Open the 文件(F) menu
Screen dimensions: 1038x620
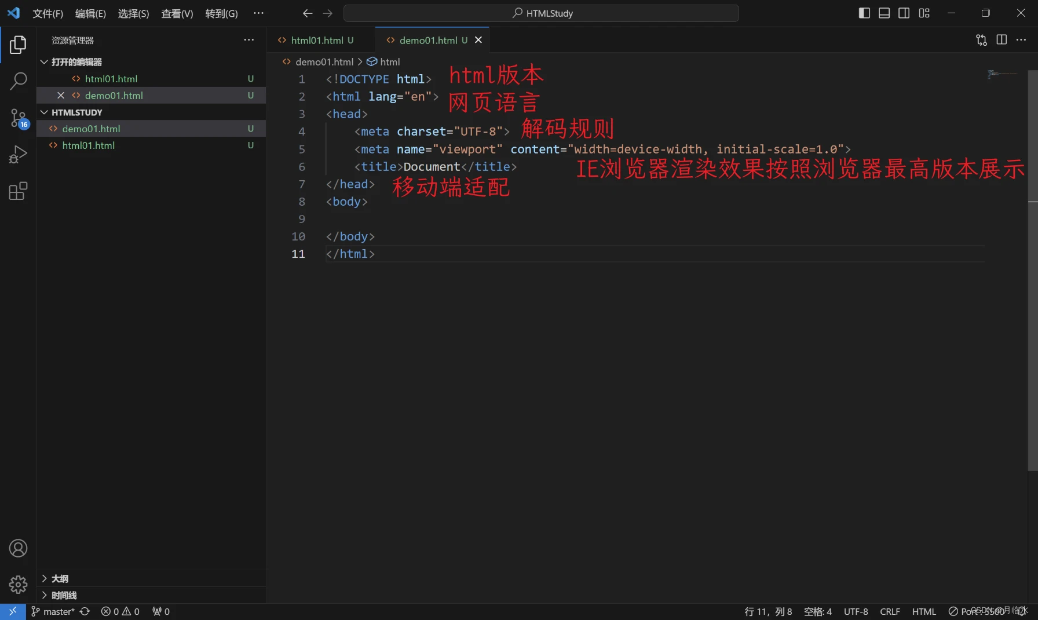click(47, 13)
